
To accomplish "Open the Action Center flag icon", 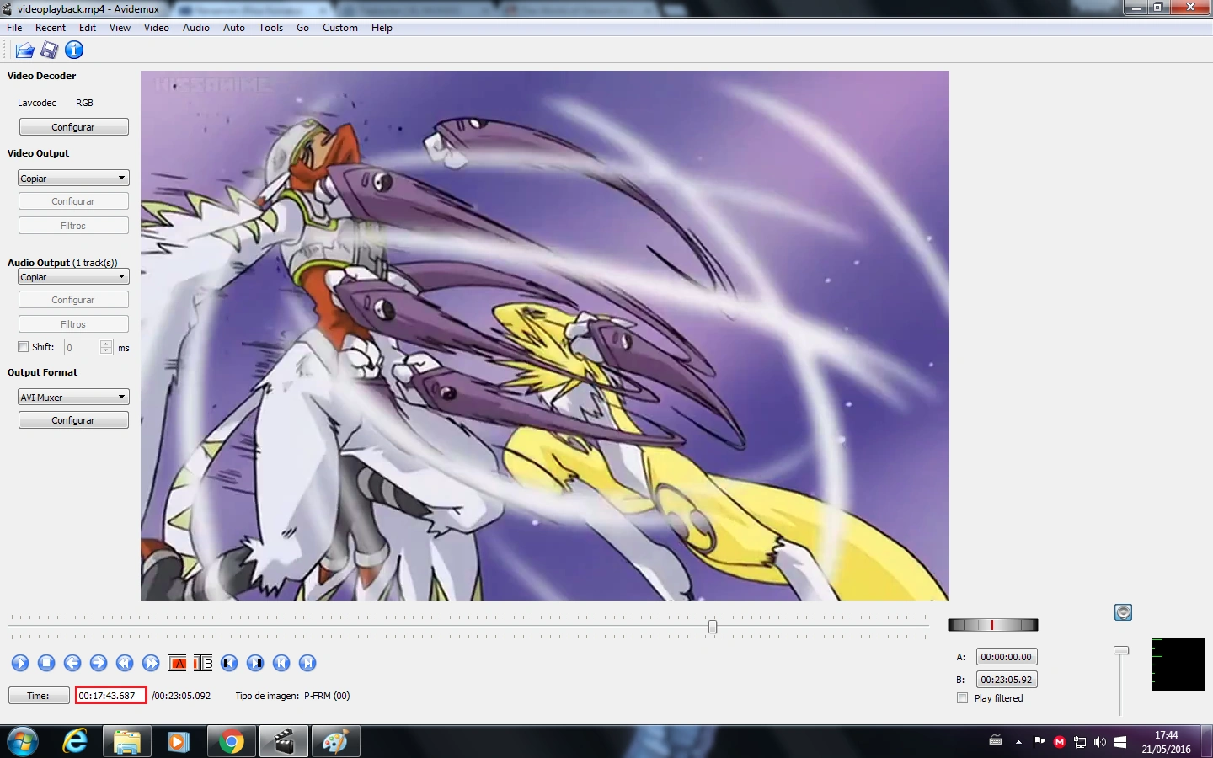I will (1039, 742).
